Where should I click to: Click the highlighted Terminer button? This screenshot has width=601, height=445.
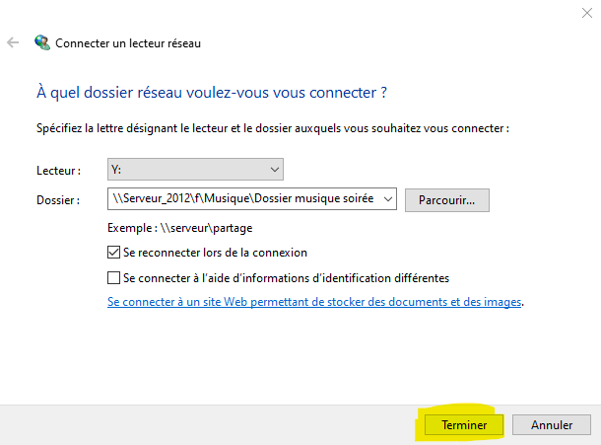[x=464, y=424]
